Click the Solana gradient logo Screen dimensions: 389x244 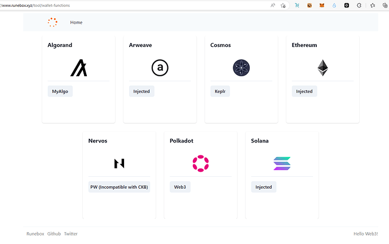click(x=282, y=163)
